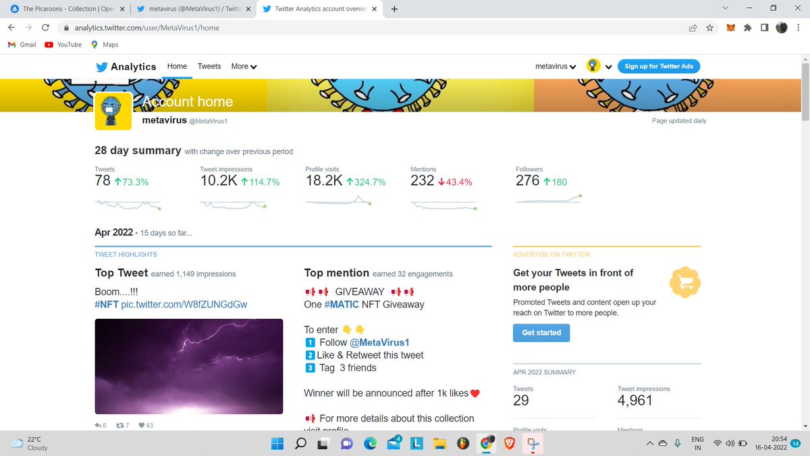Open Brave browser from taskbar
The width and height of the screenshot is (810, 456).
click(x=508, y=444)
